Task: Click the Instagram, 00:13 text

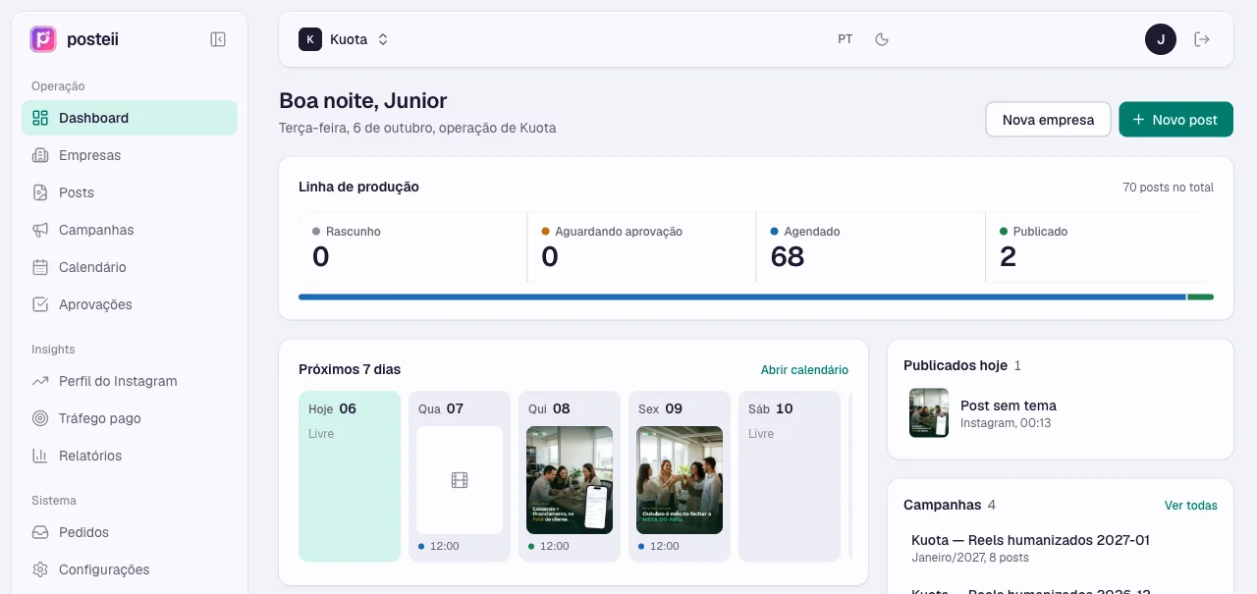Action: coord(1006,423)
